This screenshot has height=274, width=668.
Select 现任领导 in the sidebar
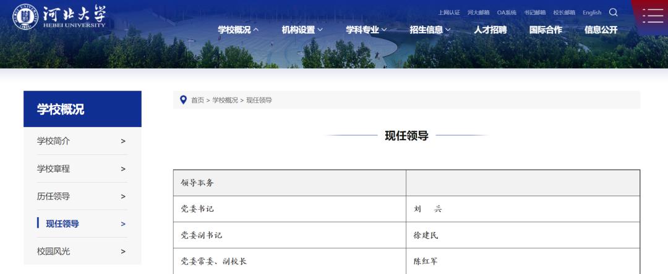[x=62, y=224]
